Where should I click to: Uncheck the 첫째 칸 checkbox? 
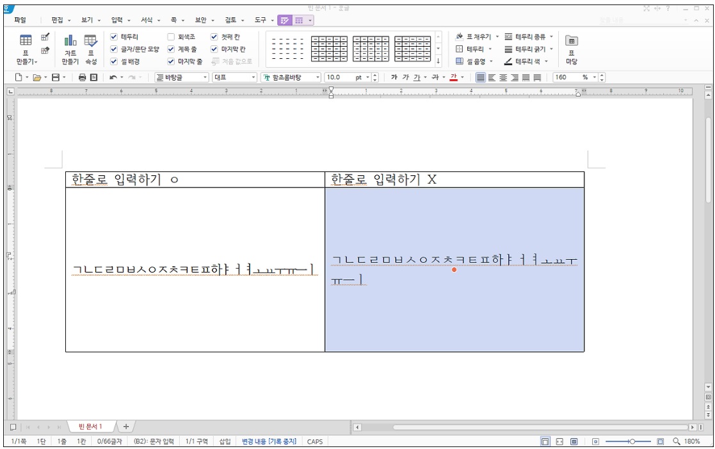(214, 37)
